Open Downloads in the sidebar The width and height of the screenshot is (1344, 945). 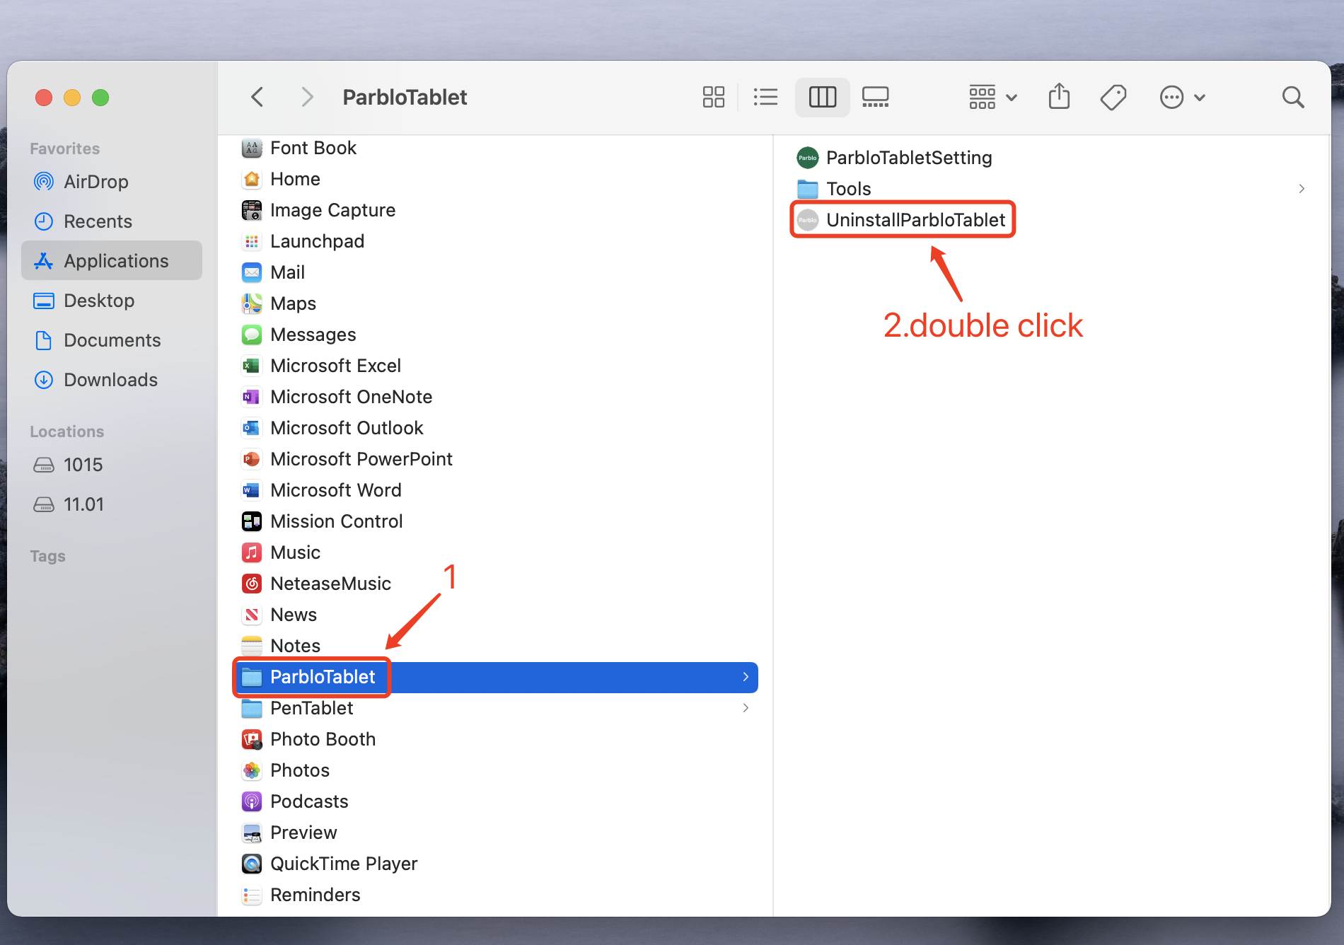(112, 380)
